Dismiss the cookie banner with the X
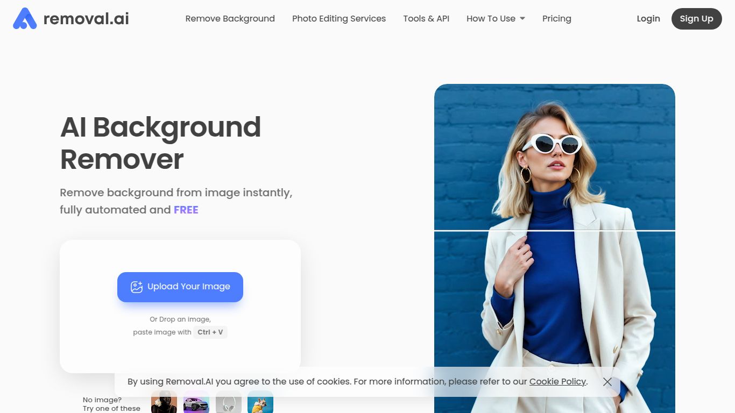 click(x=607, y=382)
